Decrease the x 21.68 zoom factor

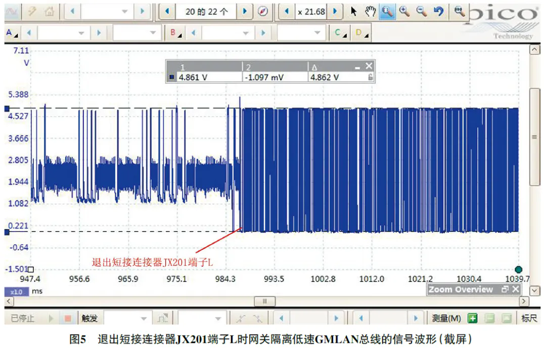pyautogui.click(x=287, y=12)
